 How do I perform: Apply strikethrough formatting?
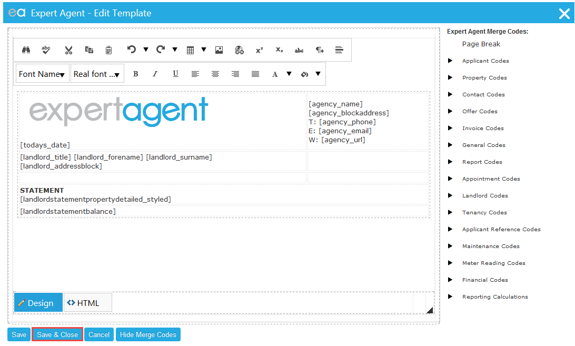click(299, 50)
